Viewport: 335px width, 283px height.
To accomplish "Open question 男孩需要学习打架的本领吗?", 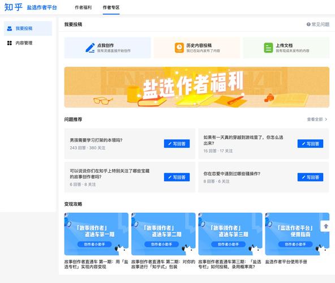I will pyautogui.click(x=96, y=140).
